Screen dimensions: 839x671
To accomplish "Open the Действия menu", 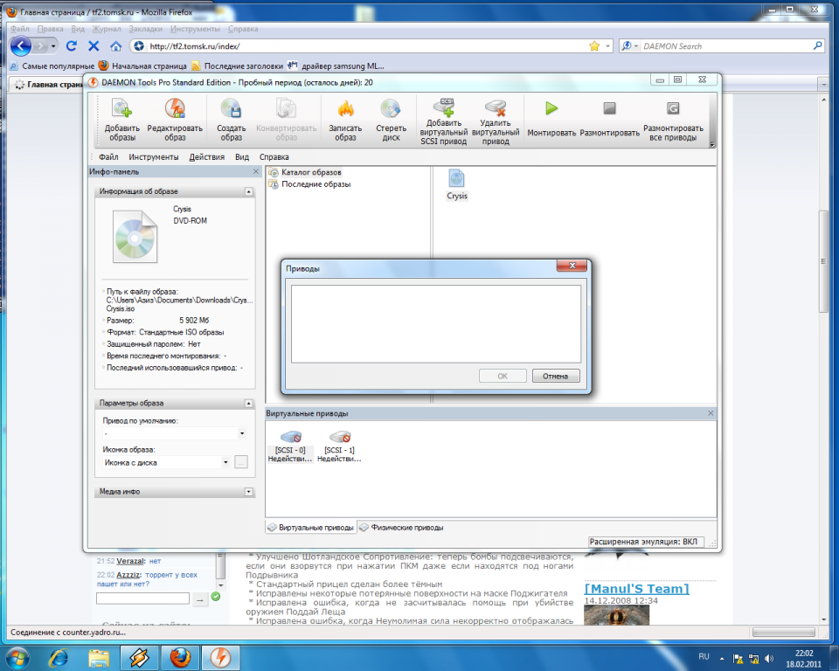I will point(206,156).
